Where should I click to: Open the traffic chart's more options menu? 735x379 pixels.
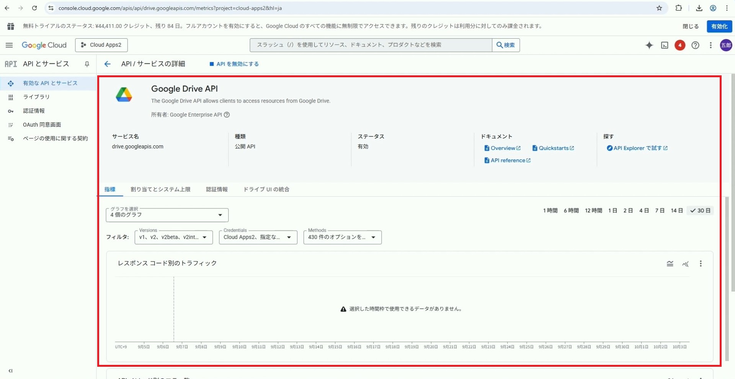(701, 264)
